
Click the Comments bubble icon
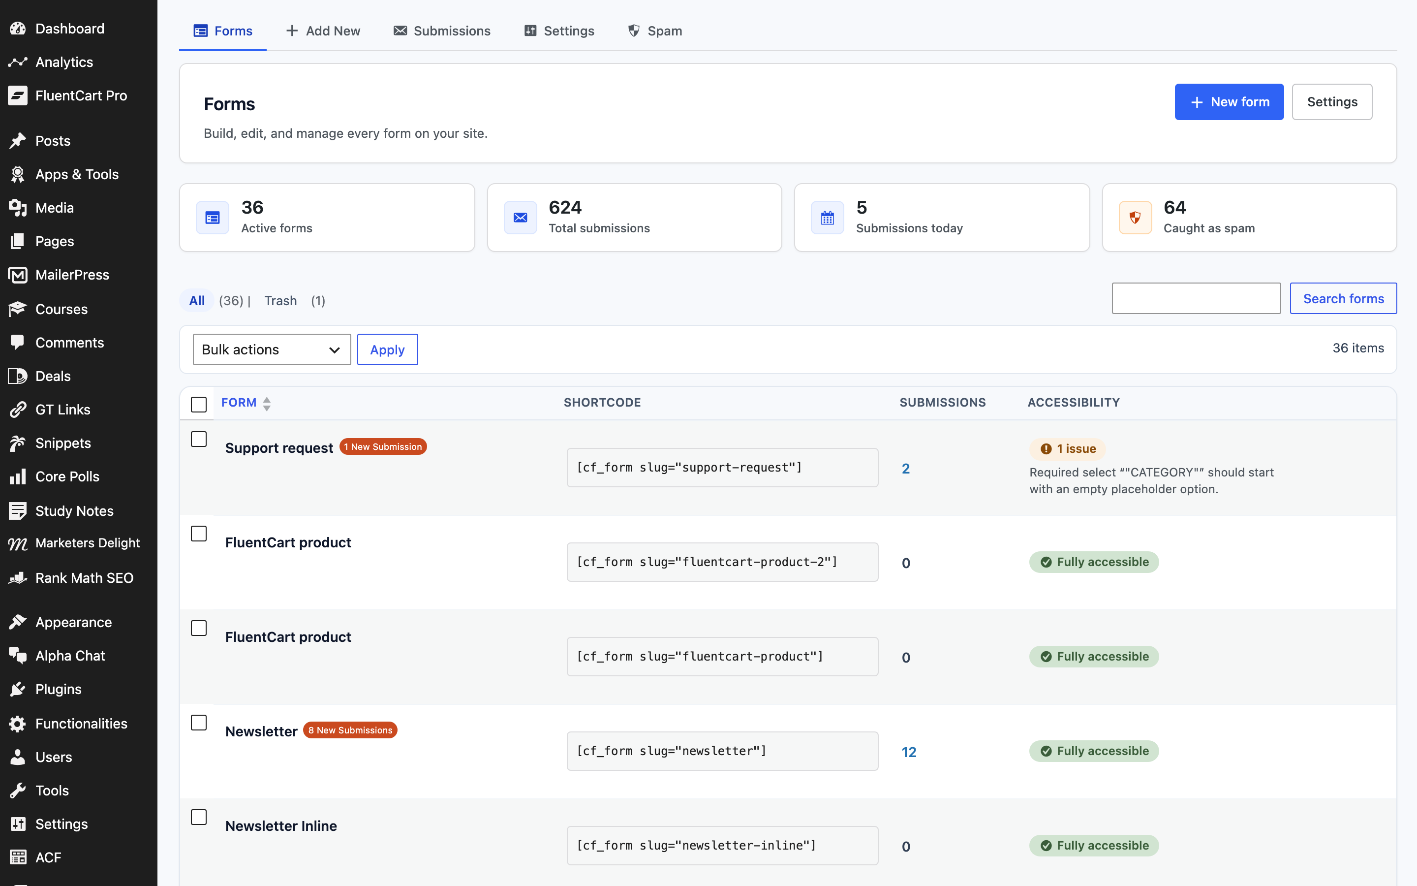tap(18, 342)
